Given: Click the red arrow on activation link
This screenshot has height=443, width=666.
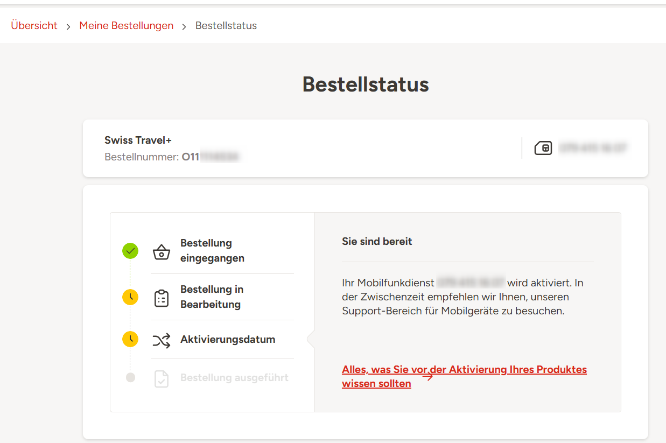Looking at the screenshot, I should tap(427, 377).
